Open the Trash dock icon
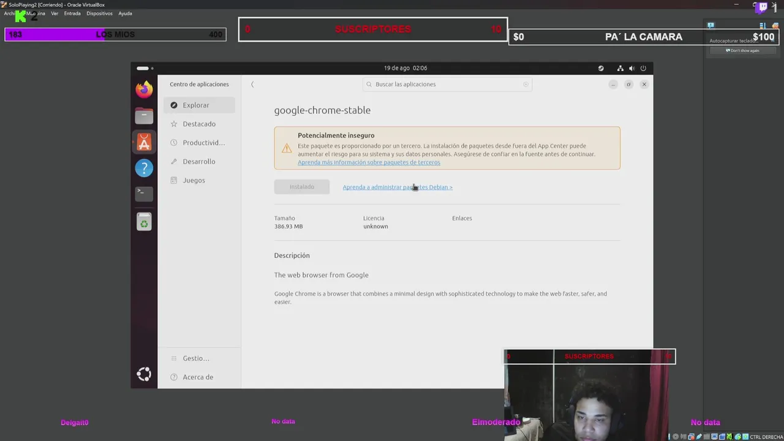The height and width of the screenshot is (441, 784). click(144, 222)
